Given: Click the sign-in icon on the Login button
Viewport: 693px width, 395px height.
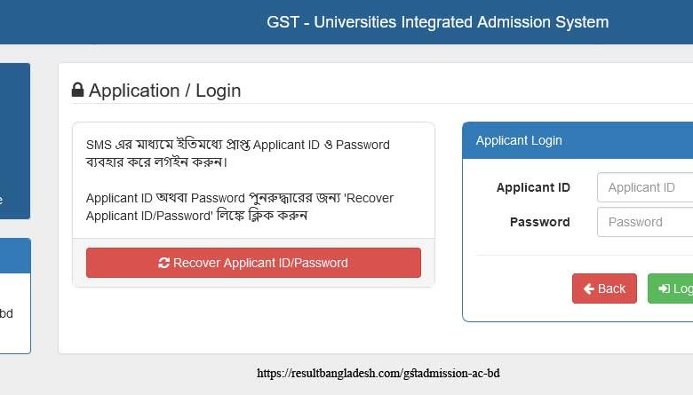Looking at the screenshot, I should pyautogui.click(x=664, y=288).
